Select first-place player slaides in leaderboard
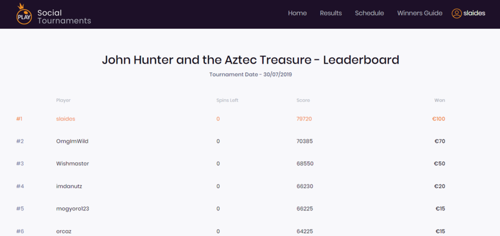The width and height of the screenshot is (500, 236). coord(66,119)
